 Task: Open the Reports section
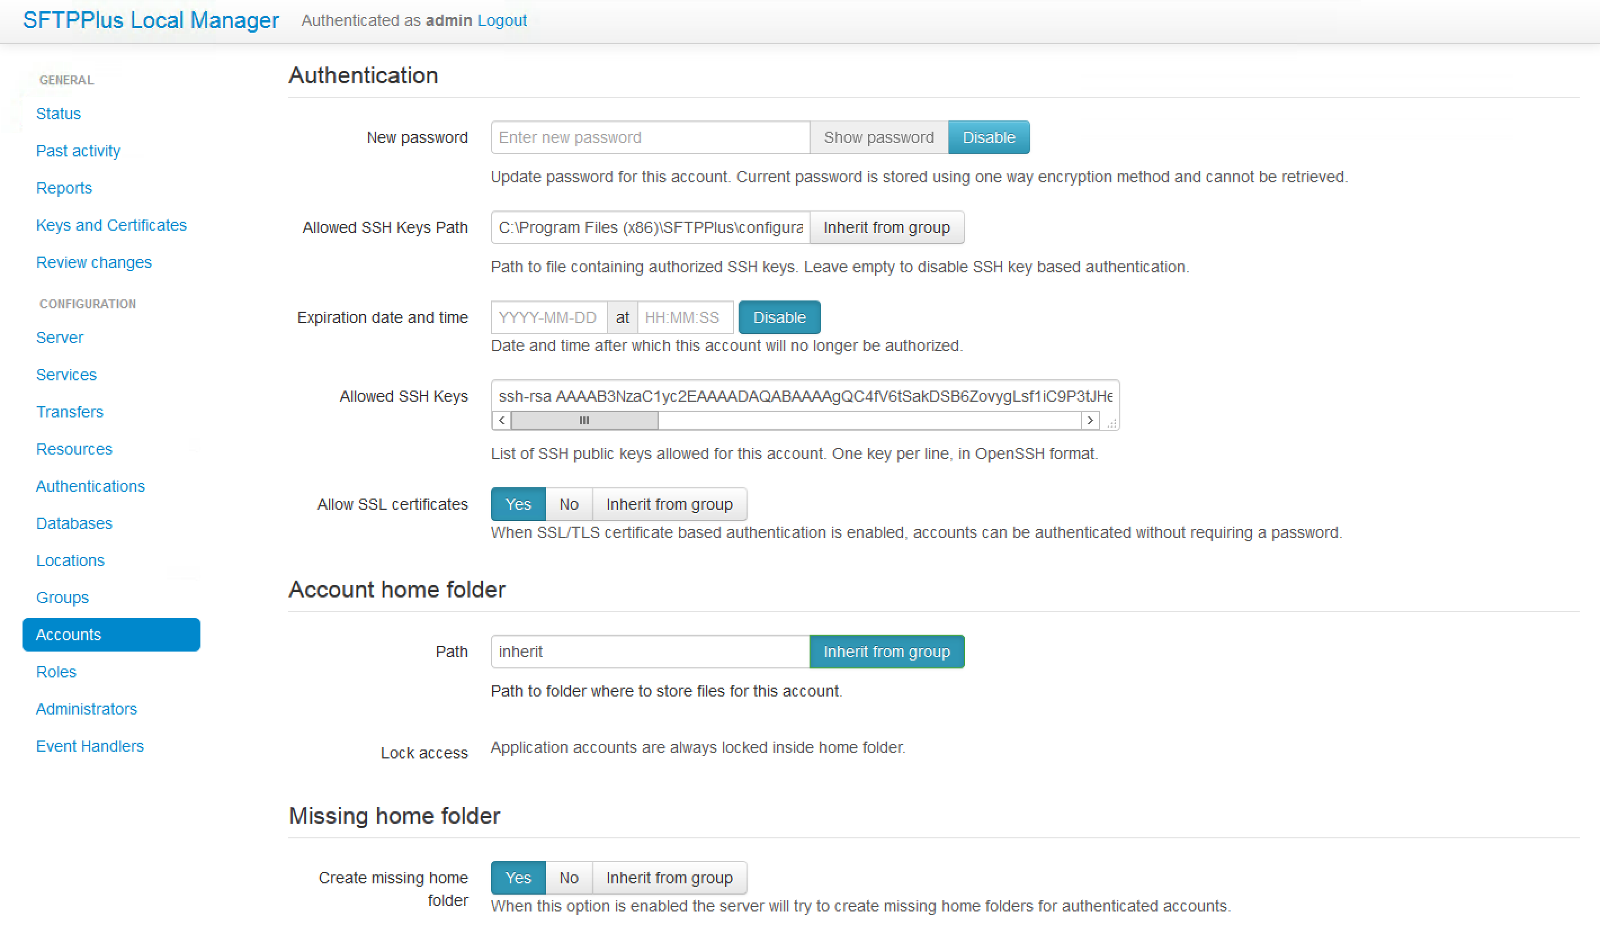coord(64,188)
